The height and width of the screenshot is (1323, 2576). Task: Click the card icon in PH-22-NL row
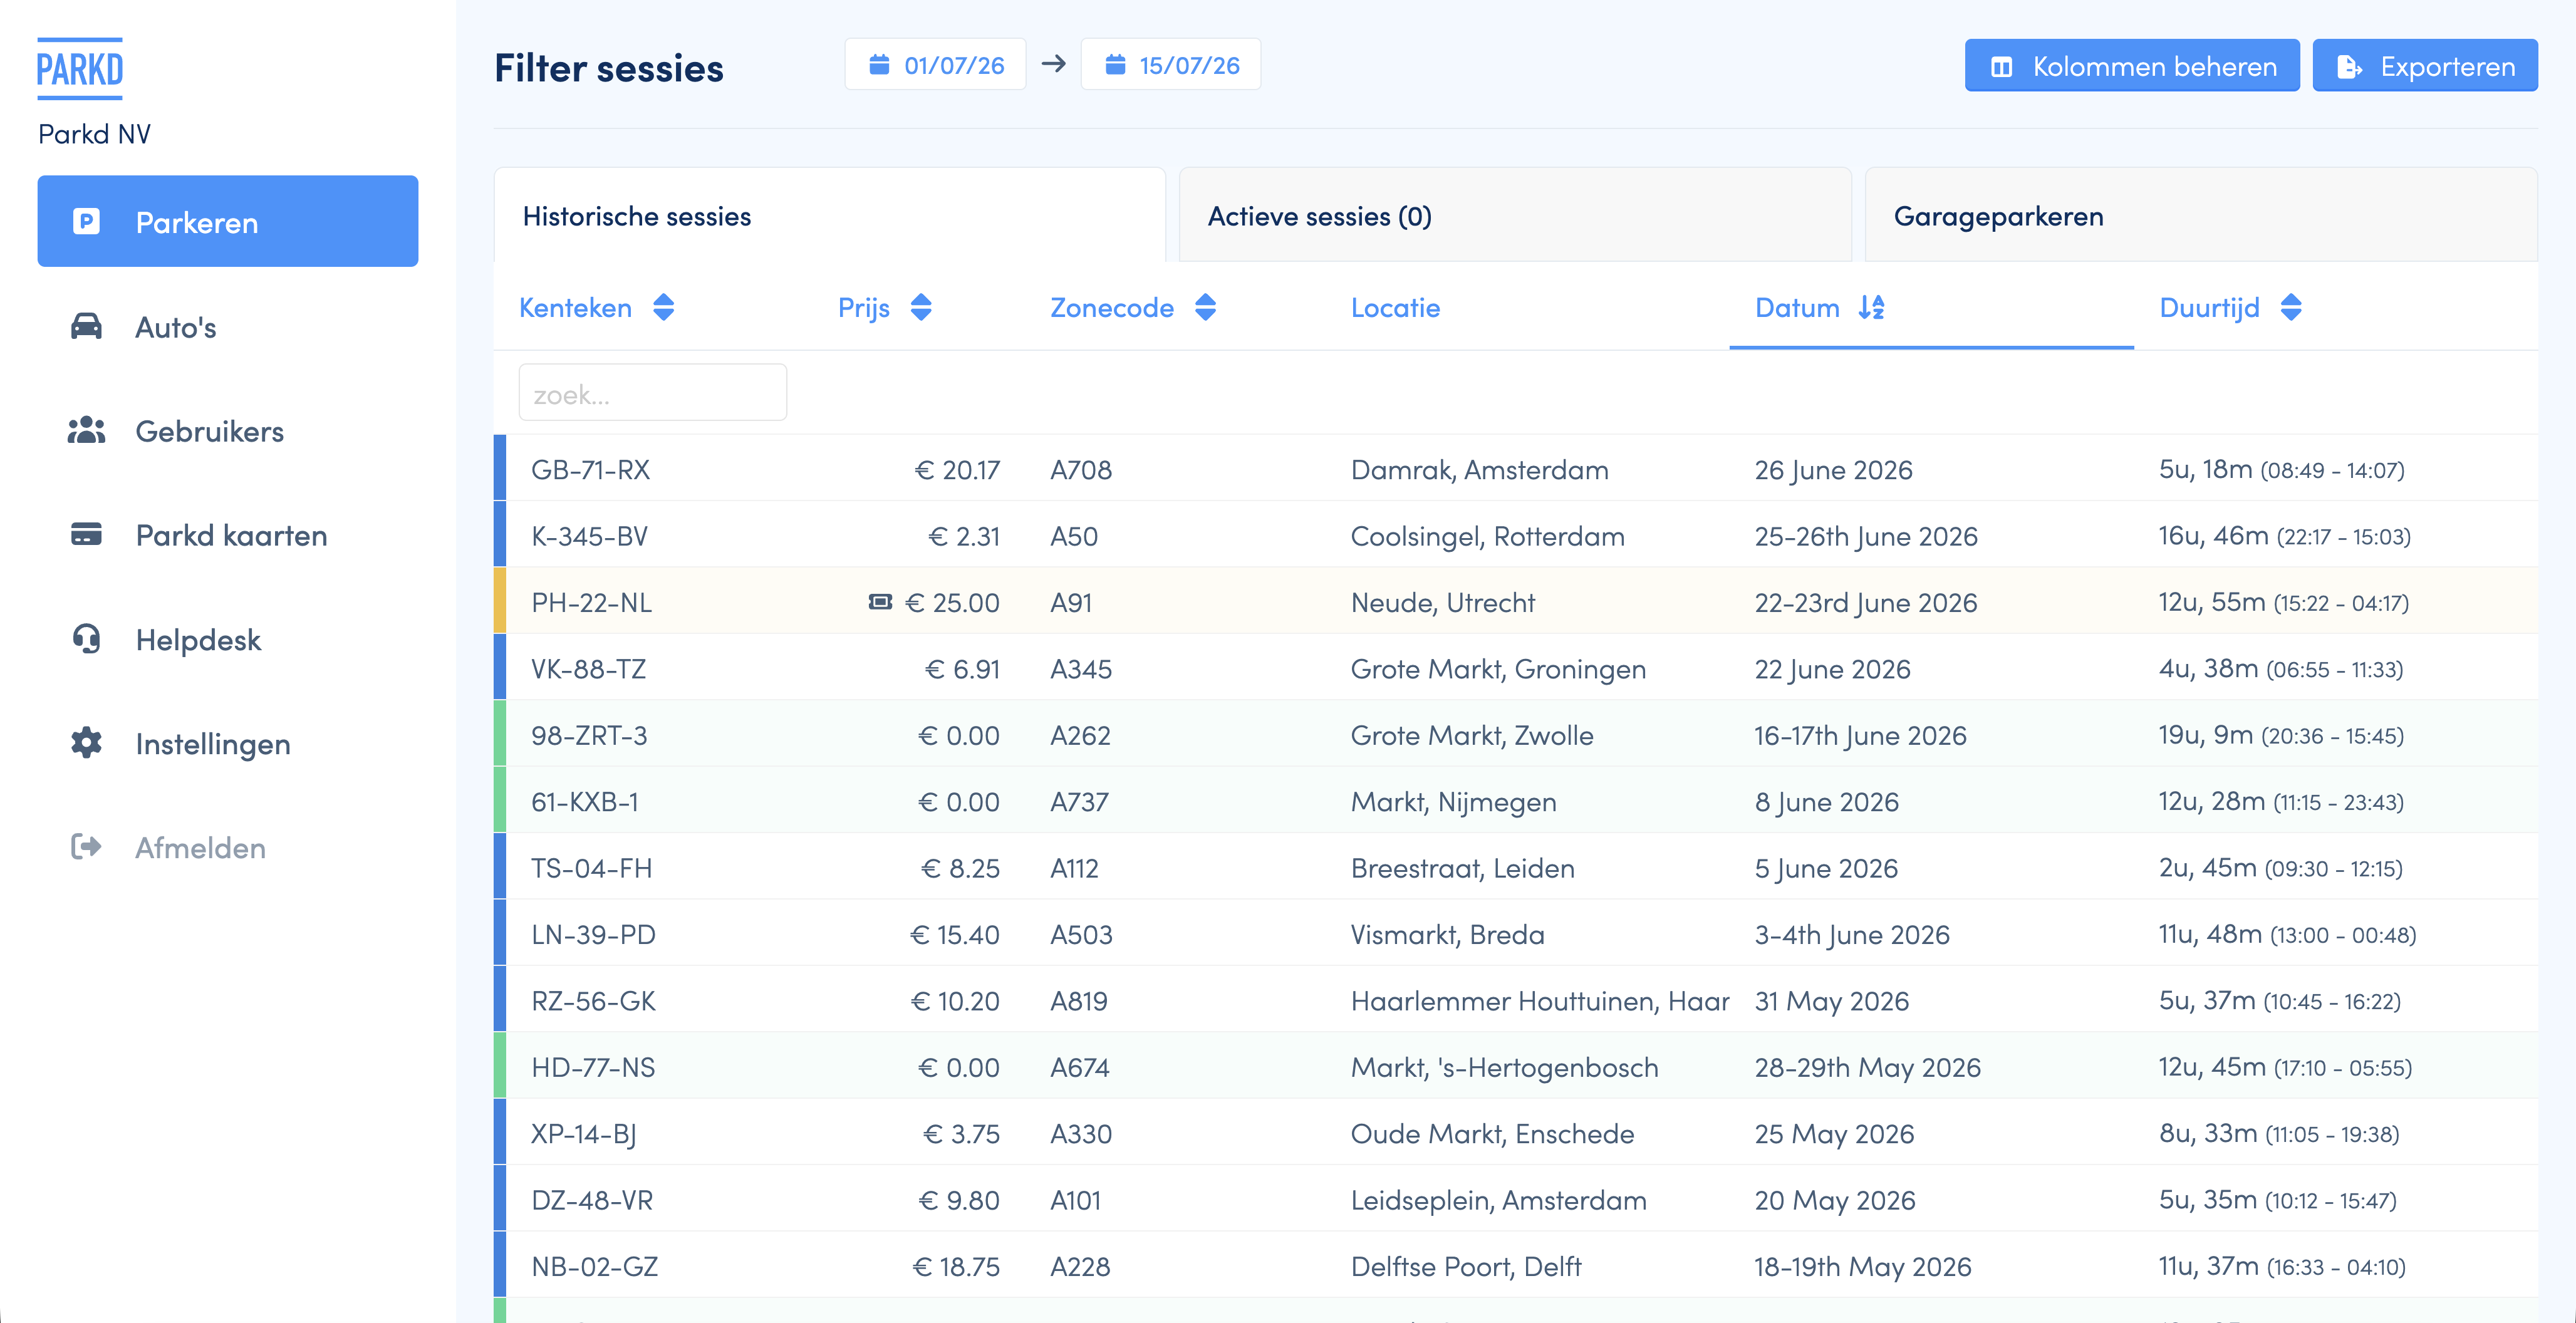(x=880, y=602)
